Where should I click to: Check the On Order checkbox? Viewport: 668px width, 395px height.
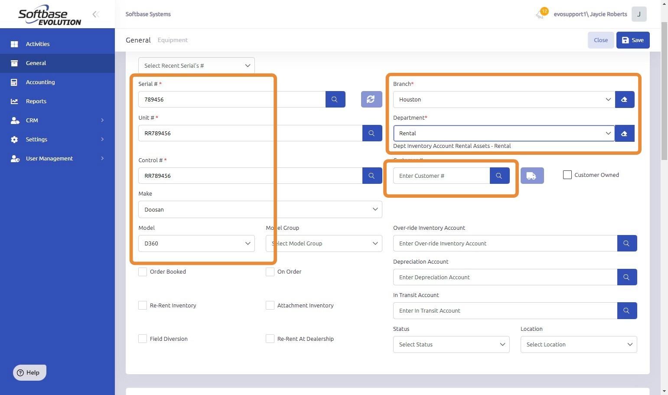tap(270, 272)
